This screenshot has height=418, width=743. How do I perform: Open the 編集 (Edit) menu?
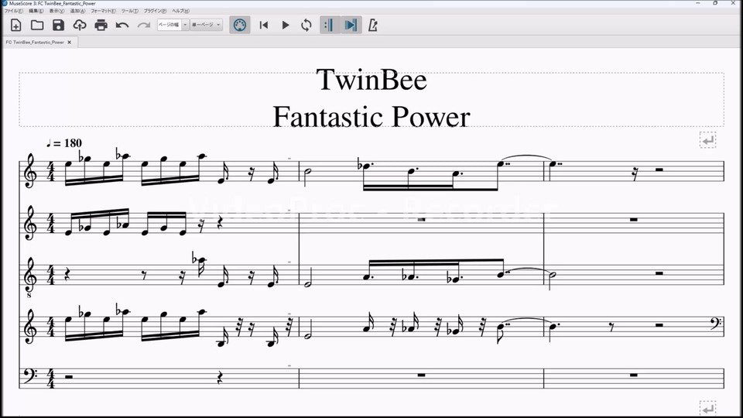(x=36, y=10)
